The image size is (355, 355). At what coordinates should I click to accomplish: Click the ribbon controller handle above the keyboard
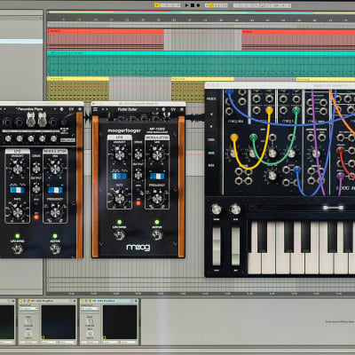(333, 208)
